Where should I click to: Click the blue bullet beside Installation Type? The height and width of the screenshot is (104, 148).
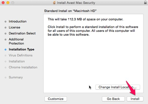click(x=5, y=49)
